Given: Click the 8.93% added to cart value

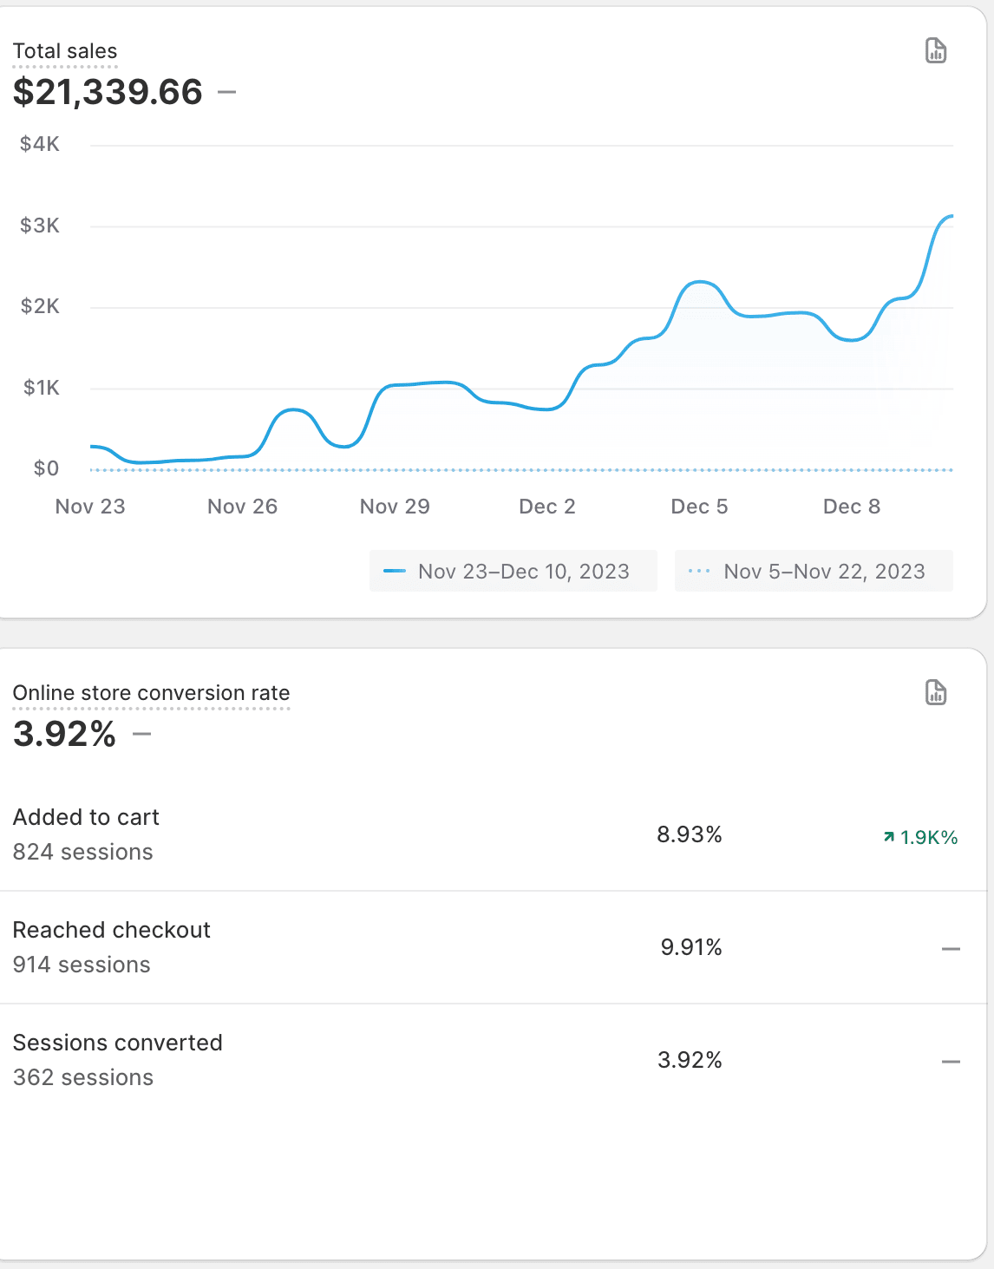Looking at the screenshot, I should pyautogui.click(x=690, y=834).
